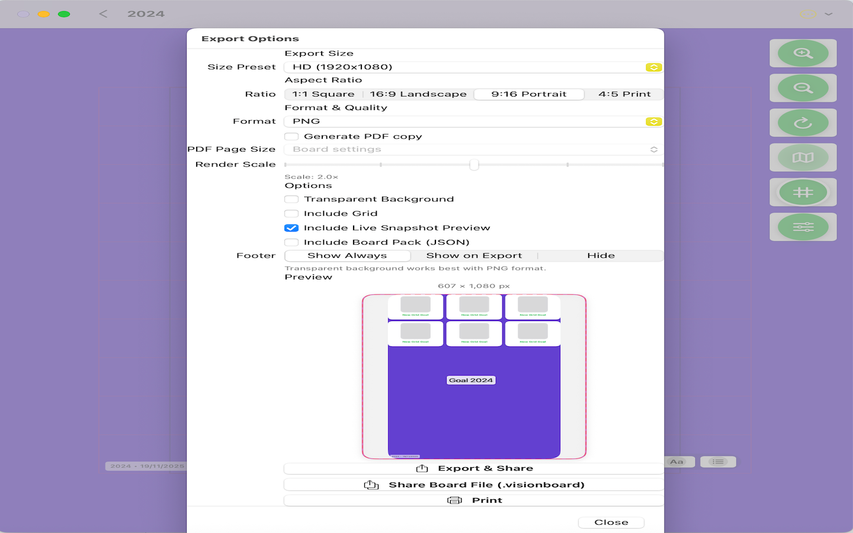The width and height of the screenshot is (853, 533).
Task: Close the Export Options dialog
Action: tap(611, 522)
